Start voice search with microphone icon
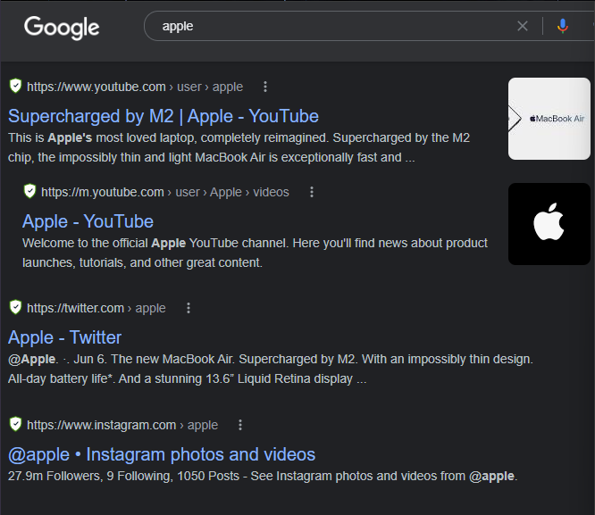The width and height of the screenshot is (595, 515). pyautogui.click(x=562, y=26)
